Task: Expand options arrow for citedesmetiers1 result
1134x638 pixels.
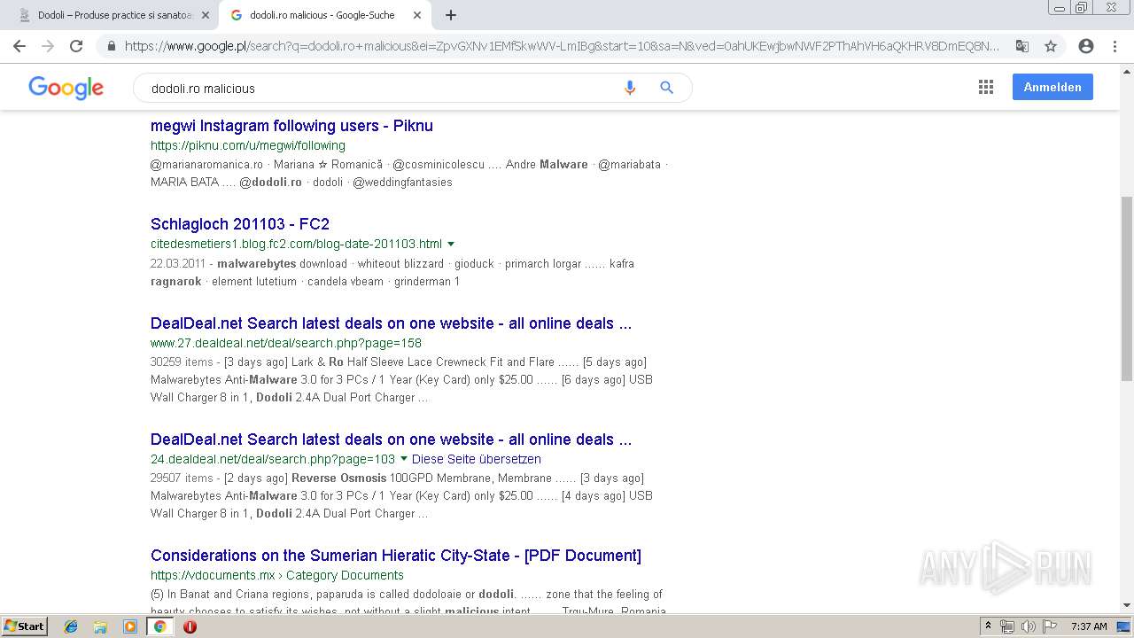Action: click(451, 244)
